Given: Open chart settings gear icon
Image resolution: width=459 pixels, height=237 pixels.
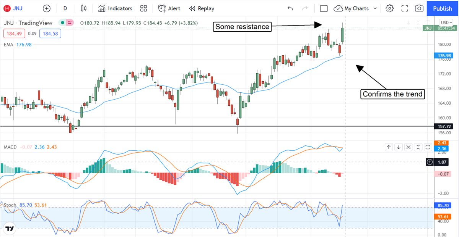Looking at the screenshot, I should click(x=389, y=8).
